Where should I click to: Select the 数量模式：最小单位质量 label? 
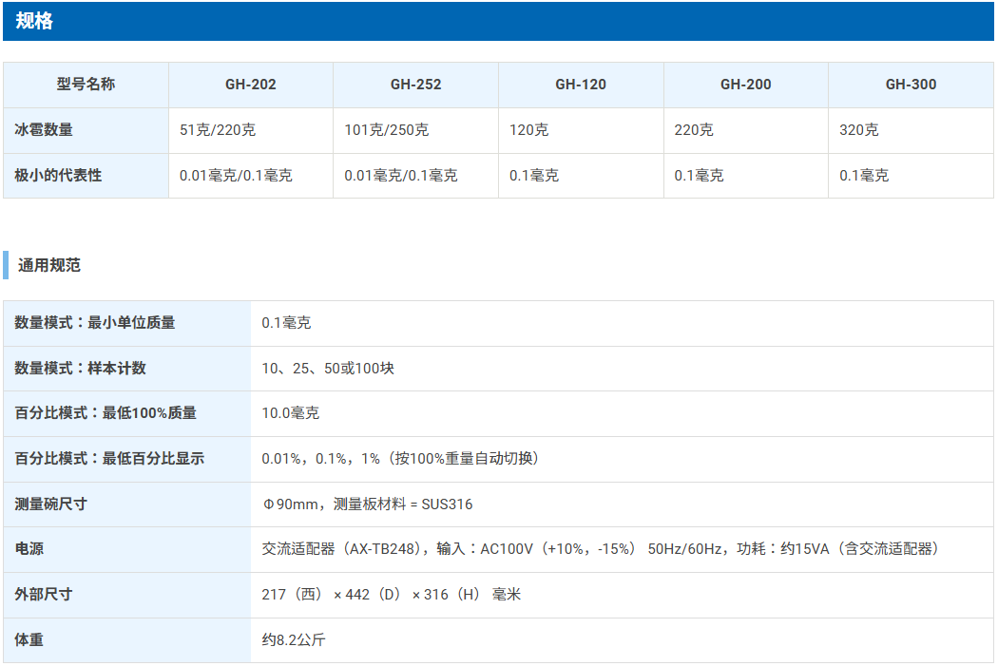[95, 322]
